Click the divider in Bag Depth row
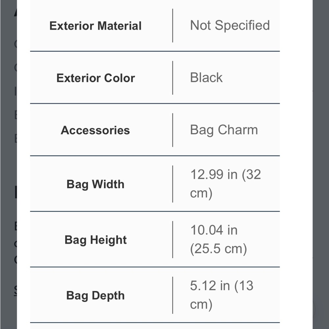Screen dimensions: 329x329 [x=173, y=295]
